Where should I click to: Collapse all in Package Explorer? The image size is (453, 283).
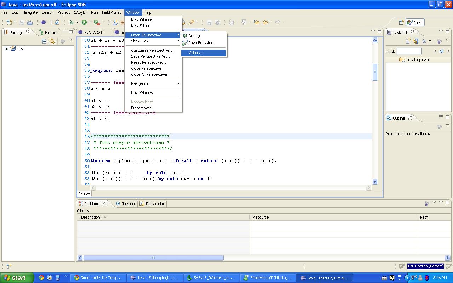(44, 41)
